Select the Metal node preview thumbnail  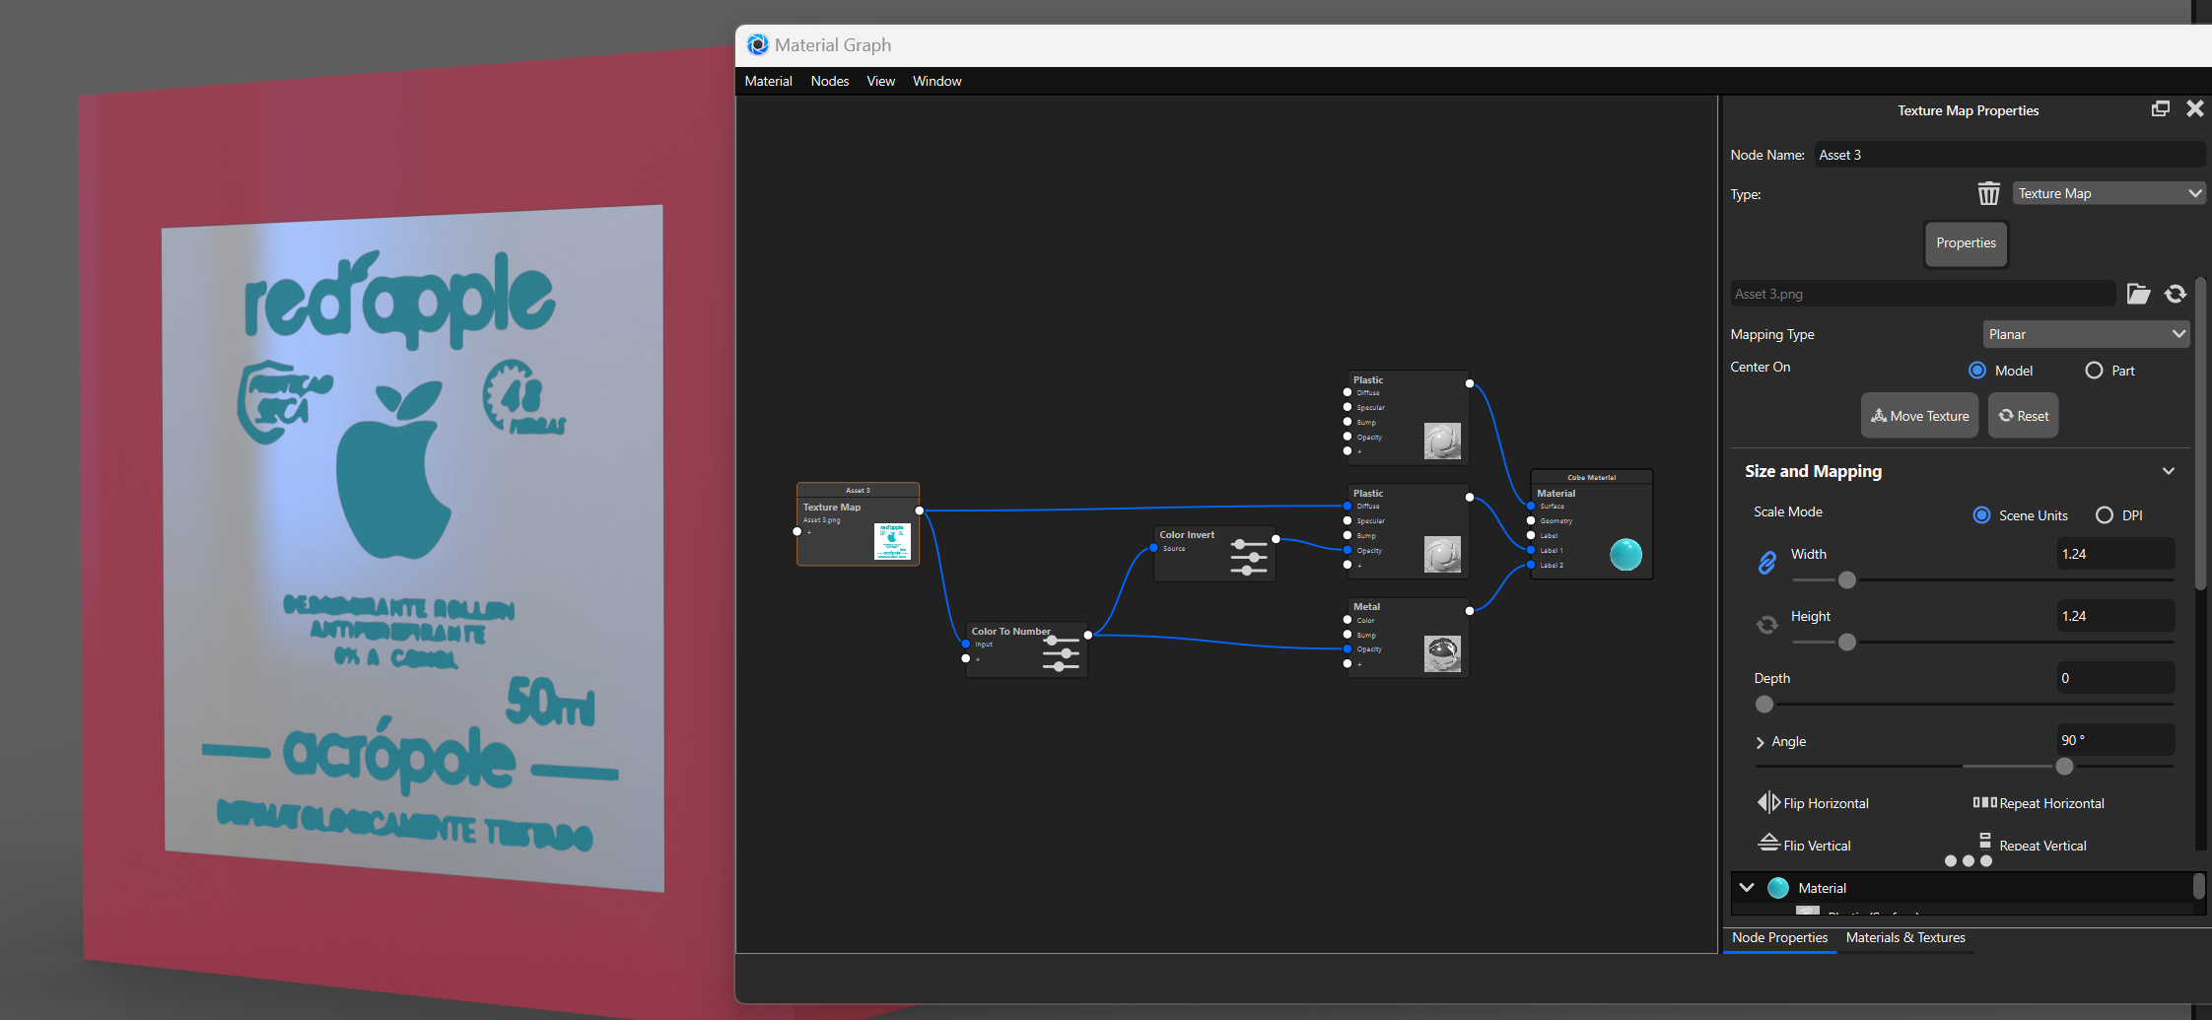[1442, 653]
